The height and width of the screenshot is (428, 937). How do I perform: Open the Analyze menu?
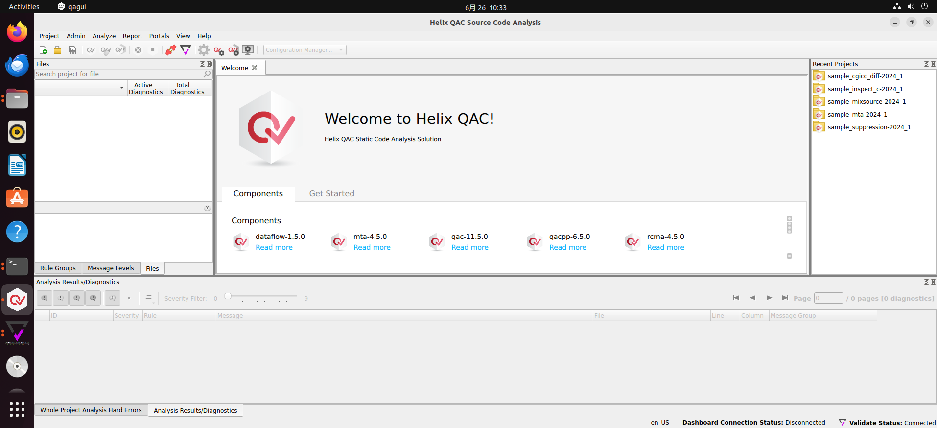tap(104, 36)
